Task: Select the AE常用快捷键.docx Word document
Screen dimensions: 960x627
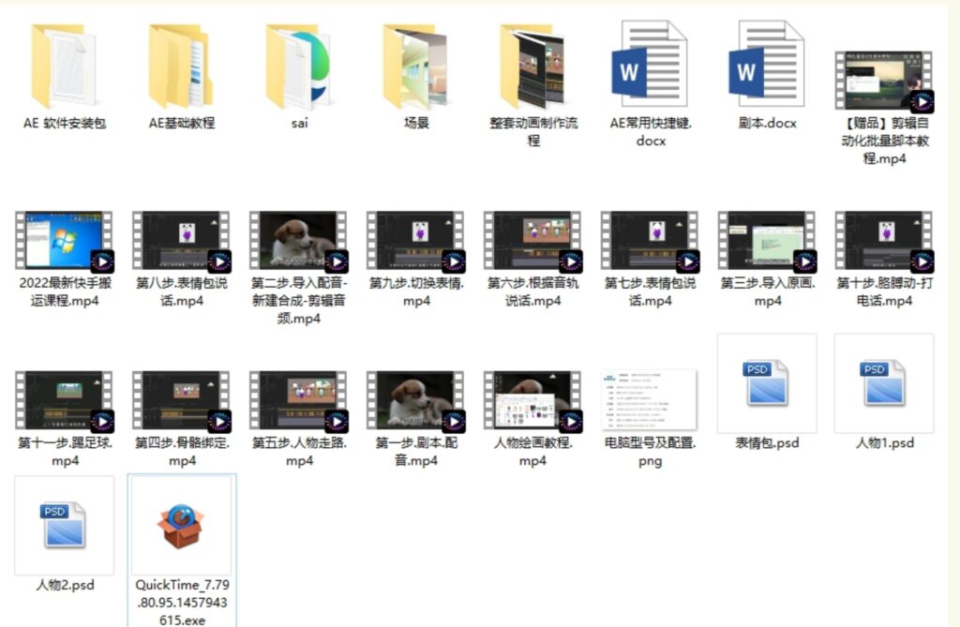Action: tap(650, 67)
